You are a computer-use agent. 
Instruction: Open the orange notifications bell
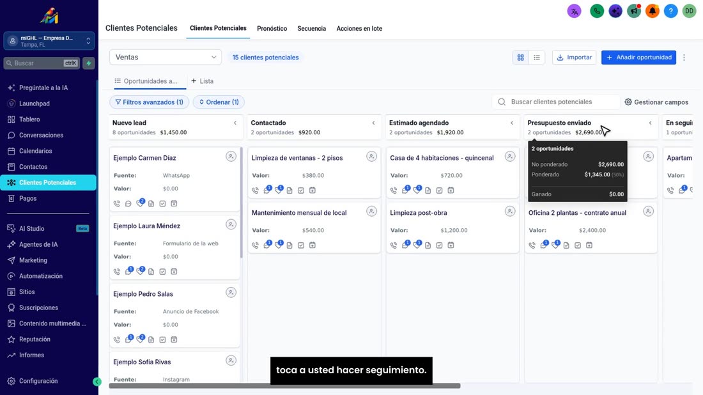coord(653,12)
